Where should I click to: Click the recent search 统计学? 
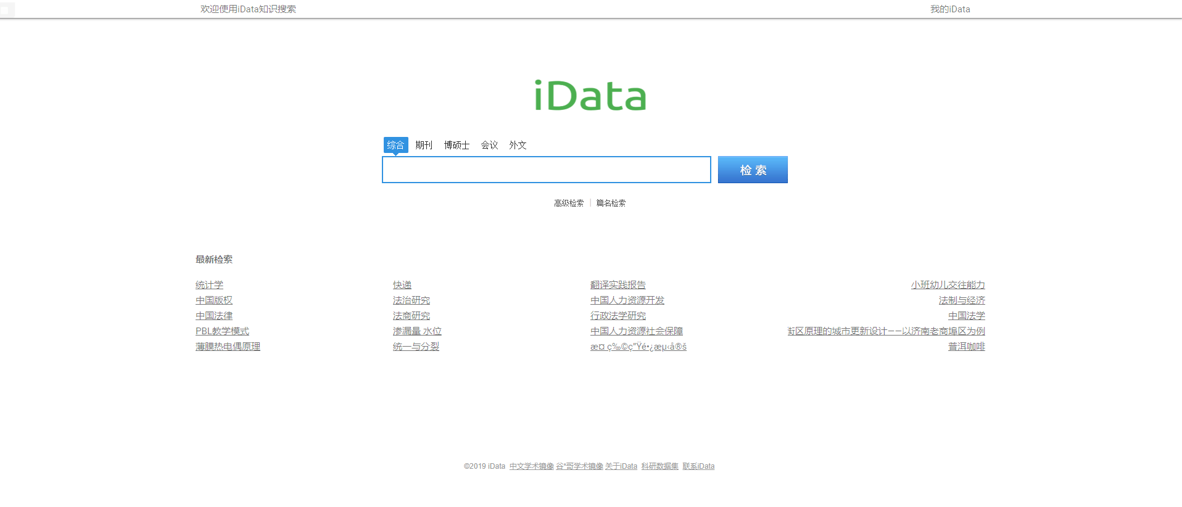click(x=209, y=285)
